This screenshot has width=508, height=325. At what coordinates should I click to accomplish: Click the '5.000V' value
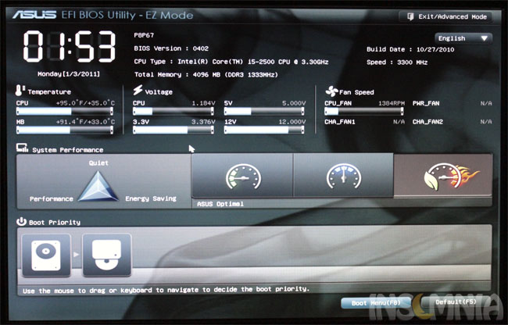coord(294,103)
